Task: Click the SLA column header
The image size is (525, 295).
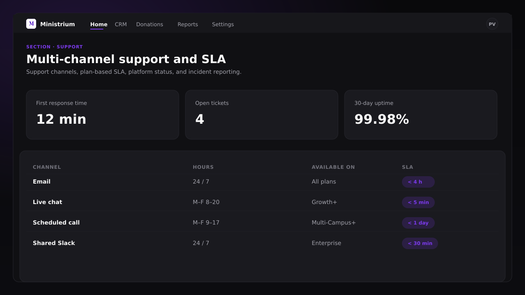Action: 407,167
